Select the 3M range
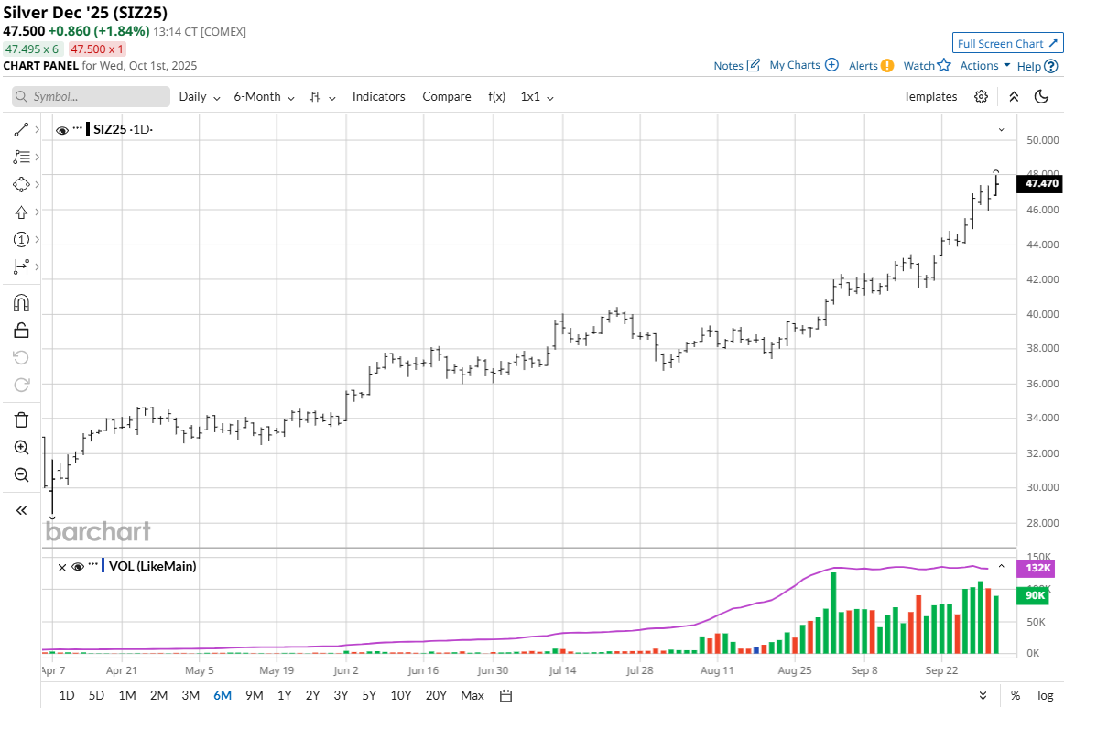 [190, 695]
